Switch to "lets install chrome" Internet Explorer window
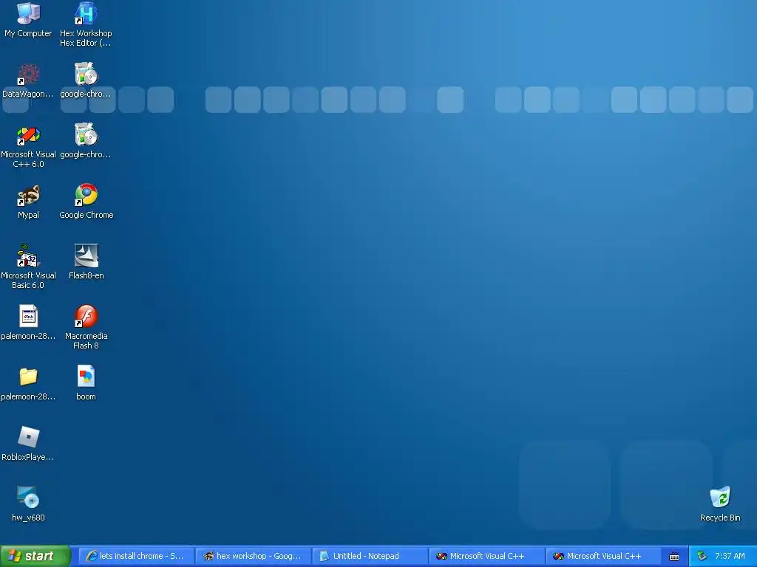The image size is (757, 567). [x=136, y=556]
